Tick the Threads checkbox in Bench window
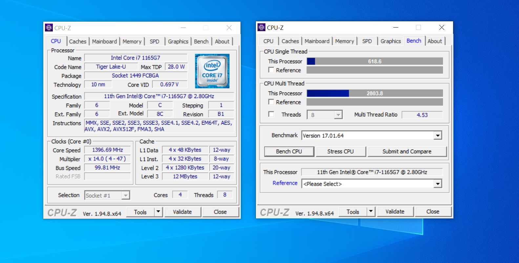519x263 pixels. tap(271, 114)
